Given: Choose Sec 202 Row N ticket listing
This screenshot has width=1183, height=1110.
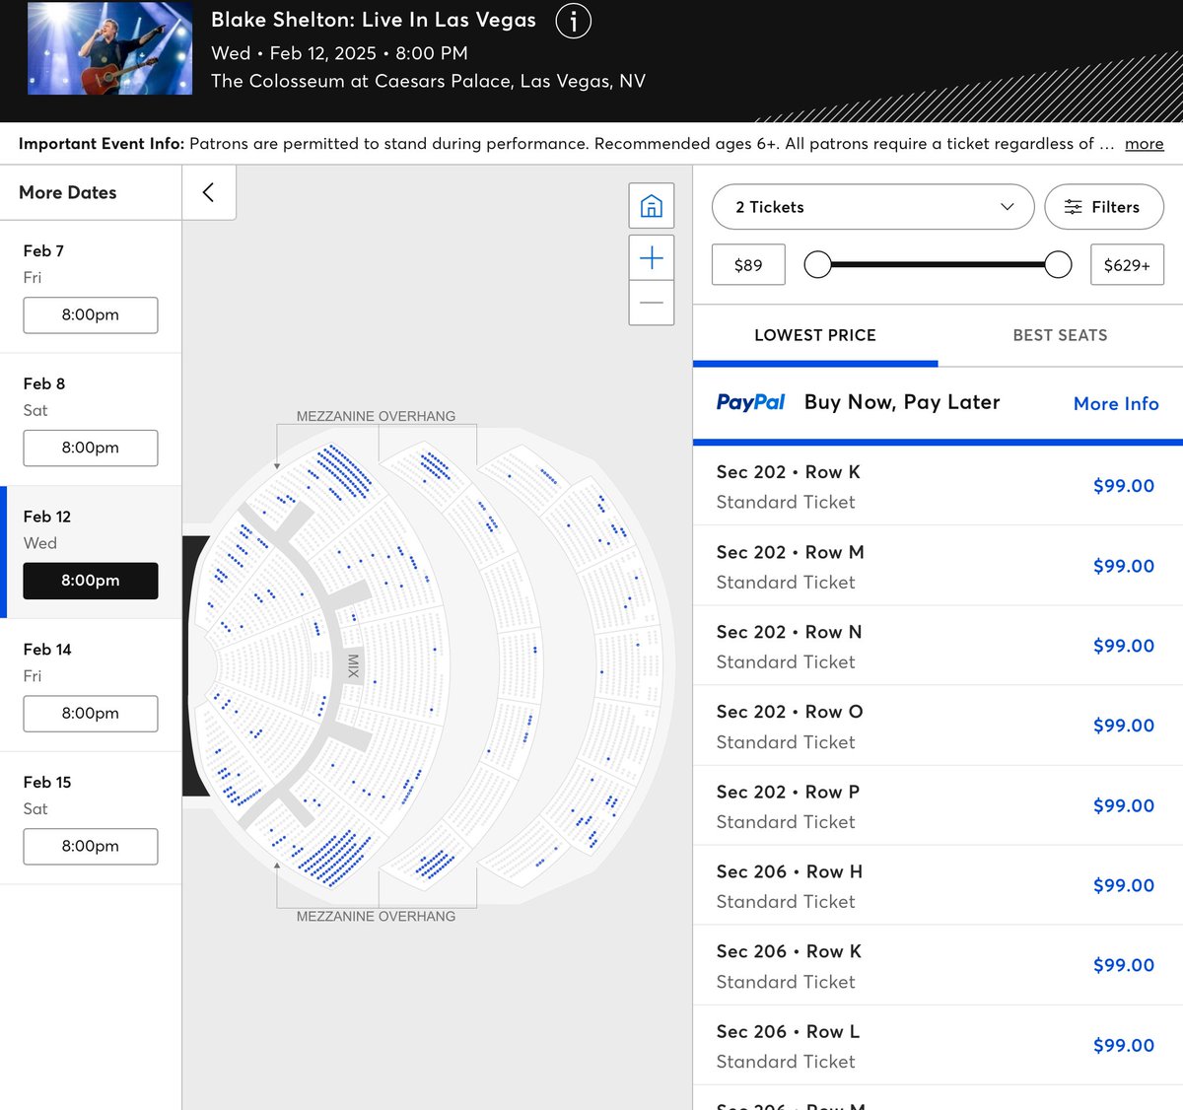Looking at the screenshot, I should [x=938, y=646].
